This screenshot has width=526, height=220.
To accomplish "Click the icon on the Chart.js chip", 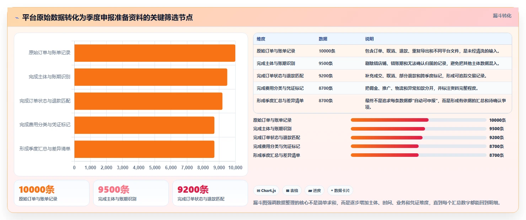I will click(258, 191).
